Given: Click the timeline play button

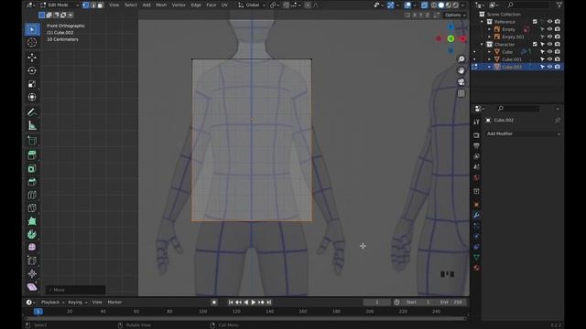Looking at the screenshot, I should point(254,302).
